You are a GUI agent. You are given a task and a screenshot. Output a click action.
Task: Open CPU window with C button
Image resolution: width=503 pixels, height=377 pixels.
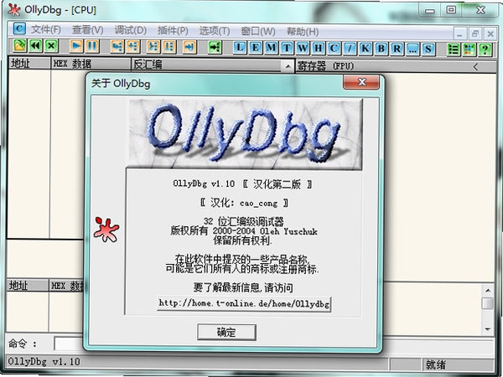point(334,48)
